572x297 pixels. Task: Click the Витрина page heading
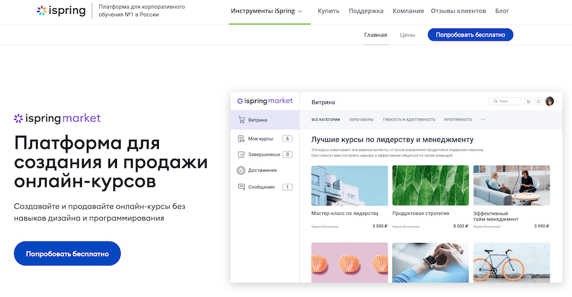(x=323, y=102)
